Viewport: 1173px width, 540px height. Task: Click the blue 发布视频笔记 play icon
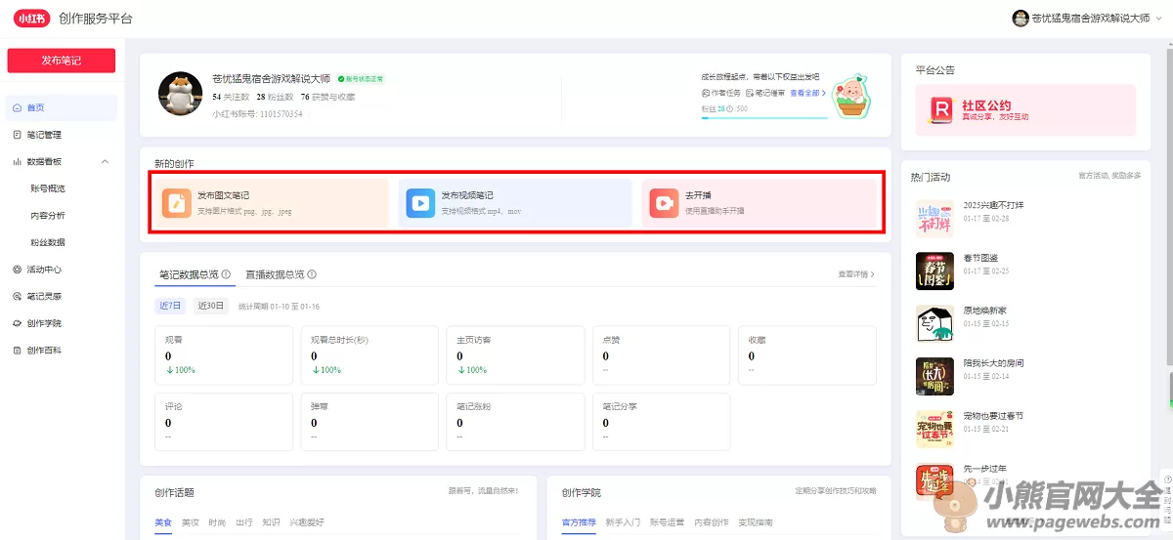click(420, 203)
